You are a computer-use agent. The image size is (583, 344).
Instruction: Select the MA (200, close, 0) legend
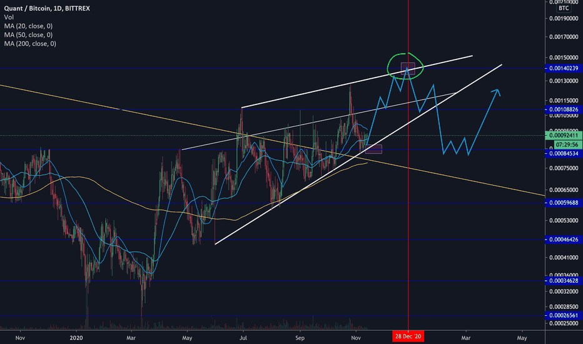pyautogui.click(x=30, y=44)
